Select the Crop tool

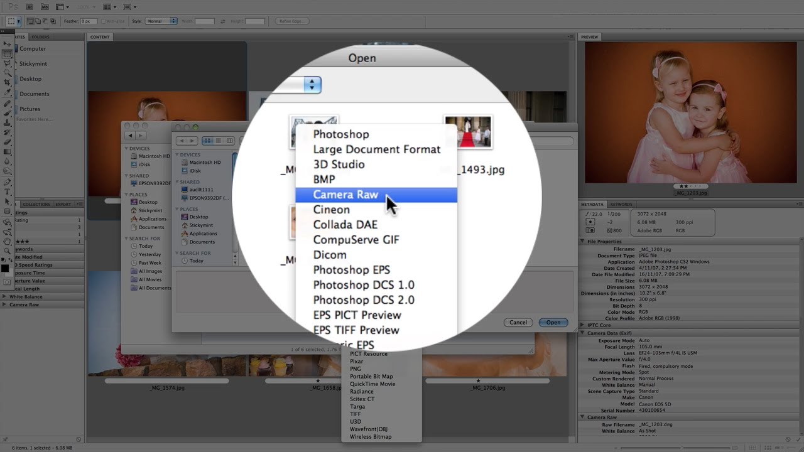tap(8, 82)
